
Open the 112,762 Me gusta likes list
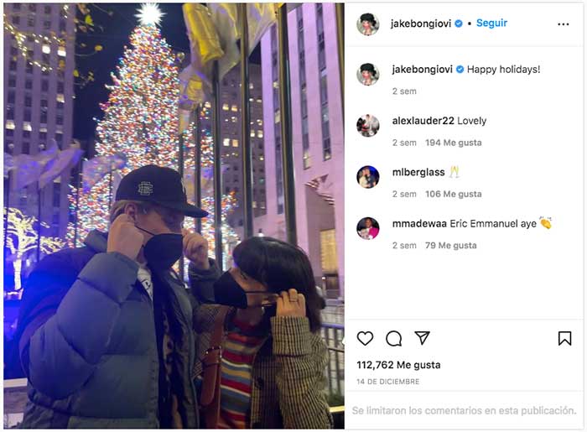pyautogui.click(x=398, y=365)
